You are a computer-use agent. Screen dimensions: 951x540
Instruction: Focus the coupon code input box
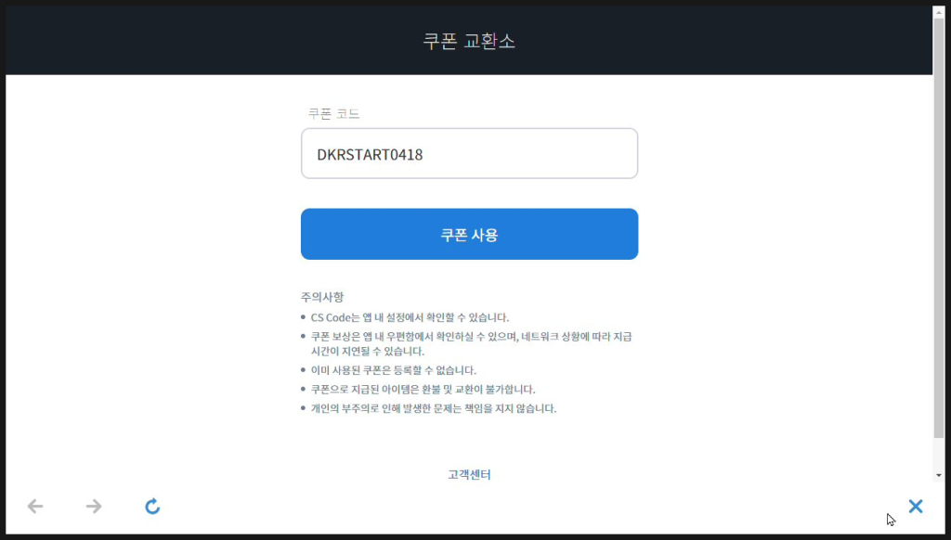[x=539, y=154]
